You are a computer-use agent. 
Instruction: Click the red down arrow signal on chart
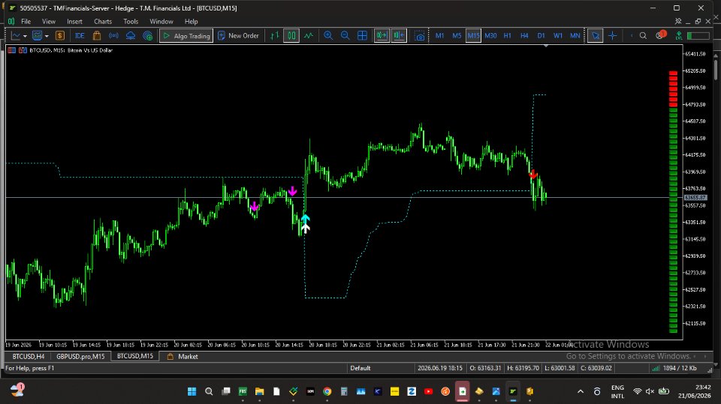coord(532,175)
